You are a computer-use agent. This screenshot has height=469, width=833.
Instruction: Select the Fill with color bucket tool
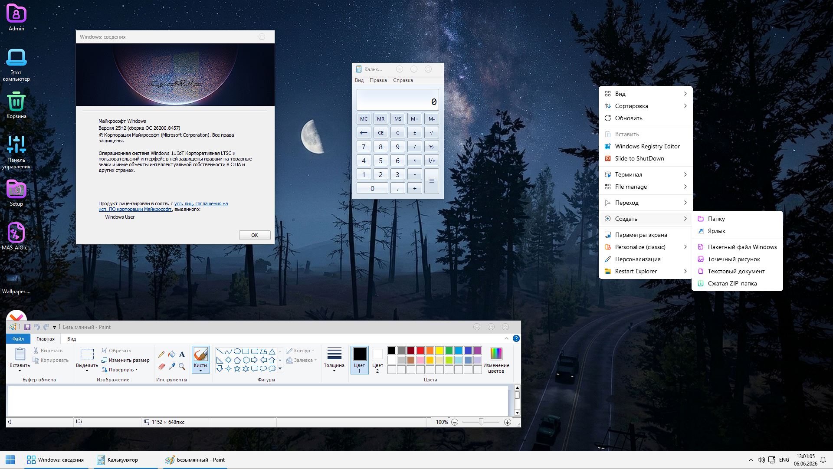click(172, 354)
